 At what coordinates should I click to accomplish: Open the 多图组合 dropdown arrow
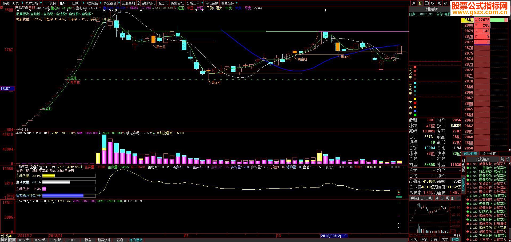pyautogui.click(x=119, y=3)
